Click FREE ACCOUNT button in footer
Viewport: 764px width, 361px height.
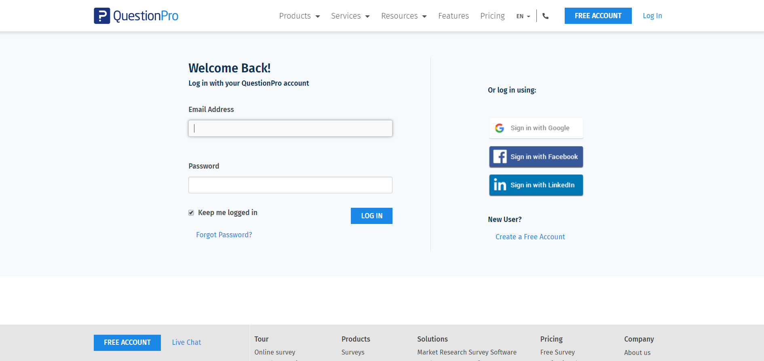pos(127,342)
